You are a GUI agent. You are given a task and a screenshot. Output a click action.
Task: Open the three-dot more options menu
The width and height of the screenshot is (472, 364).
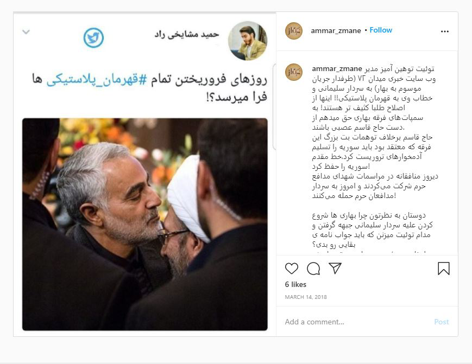tap(445, 31)
